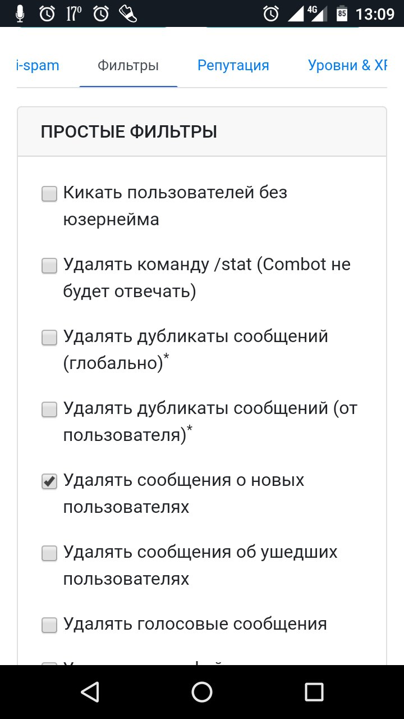Tap the recent apps square icon
Image resolution: width=404 pixels, height=719 pixels.
pos(314,692)
